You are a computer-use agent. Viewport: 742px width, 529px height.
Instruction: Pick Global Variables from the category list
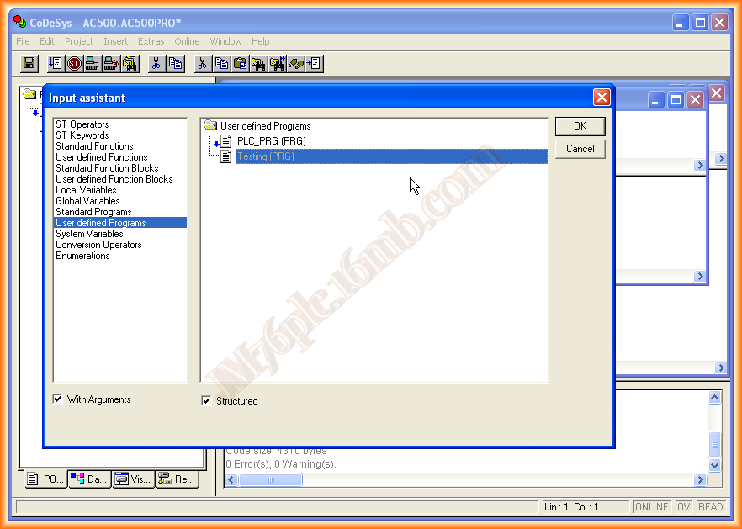click(87, 201)
